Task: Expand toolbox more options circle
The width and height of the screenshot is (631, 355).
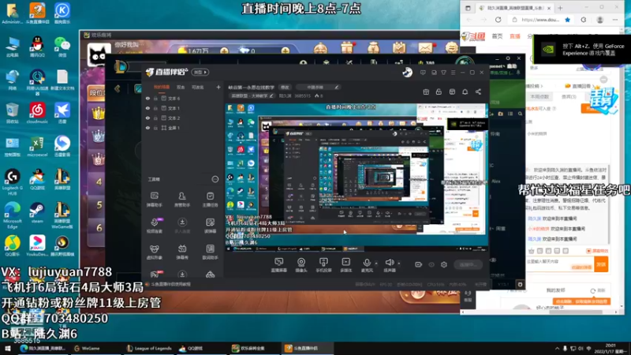Action: coord(215,179)
